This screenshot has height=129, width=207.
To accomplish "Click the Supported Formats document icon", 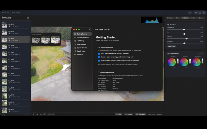I will tap(99, 72).
